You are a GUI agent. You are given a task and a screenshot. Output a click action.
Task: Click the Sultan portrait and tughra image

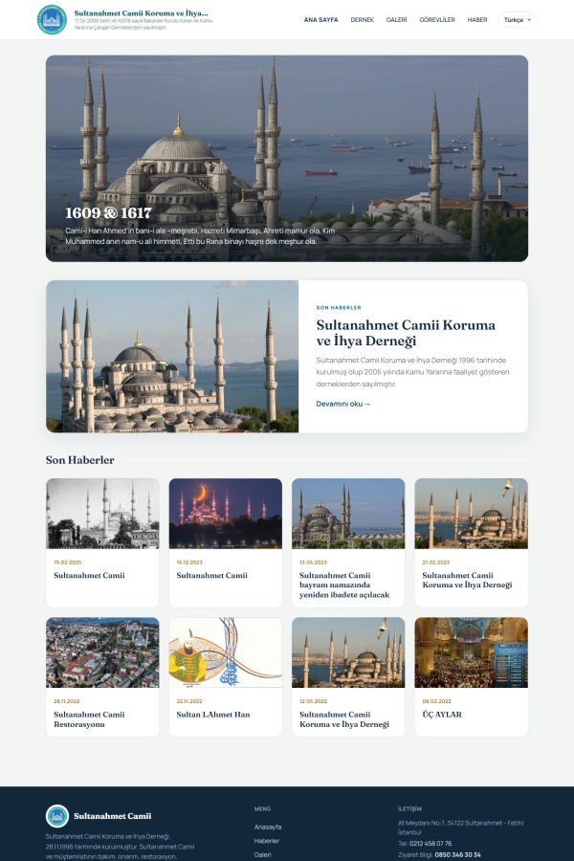[225, 652]
